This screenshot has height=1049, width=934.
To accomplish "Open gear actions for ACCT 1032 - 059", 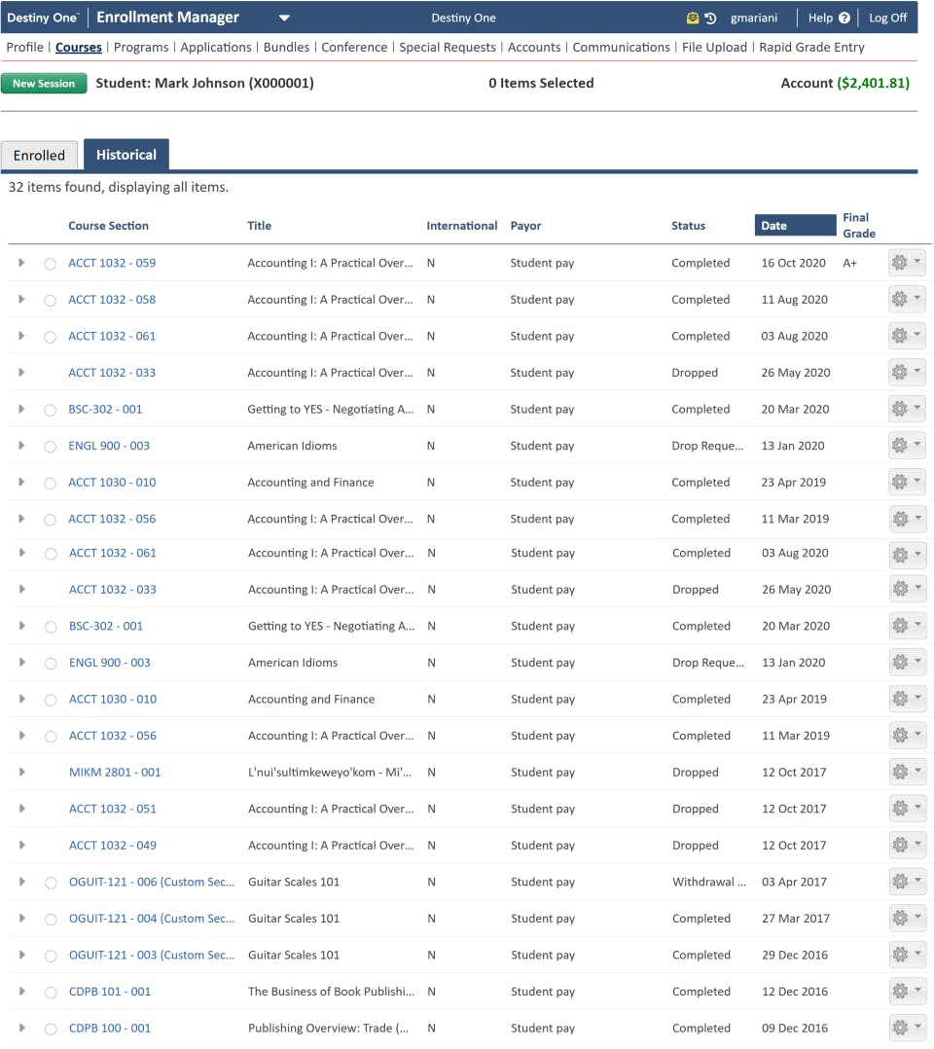I will 907,263.
